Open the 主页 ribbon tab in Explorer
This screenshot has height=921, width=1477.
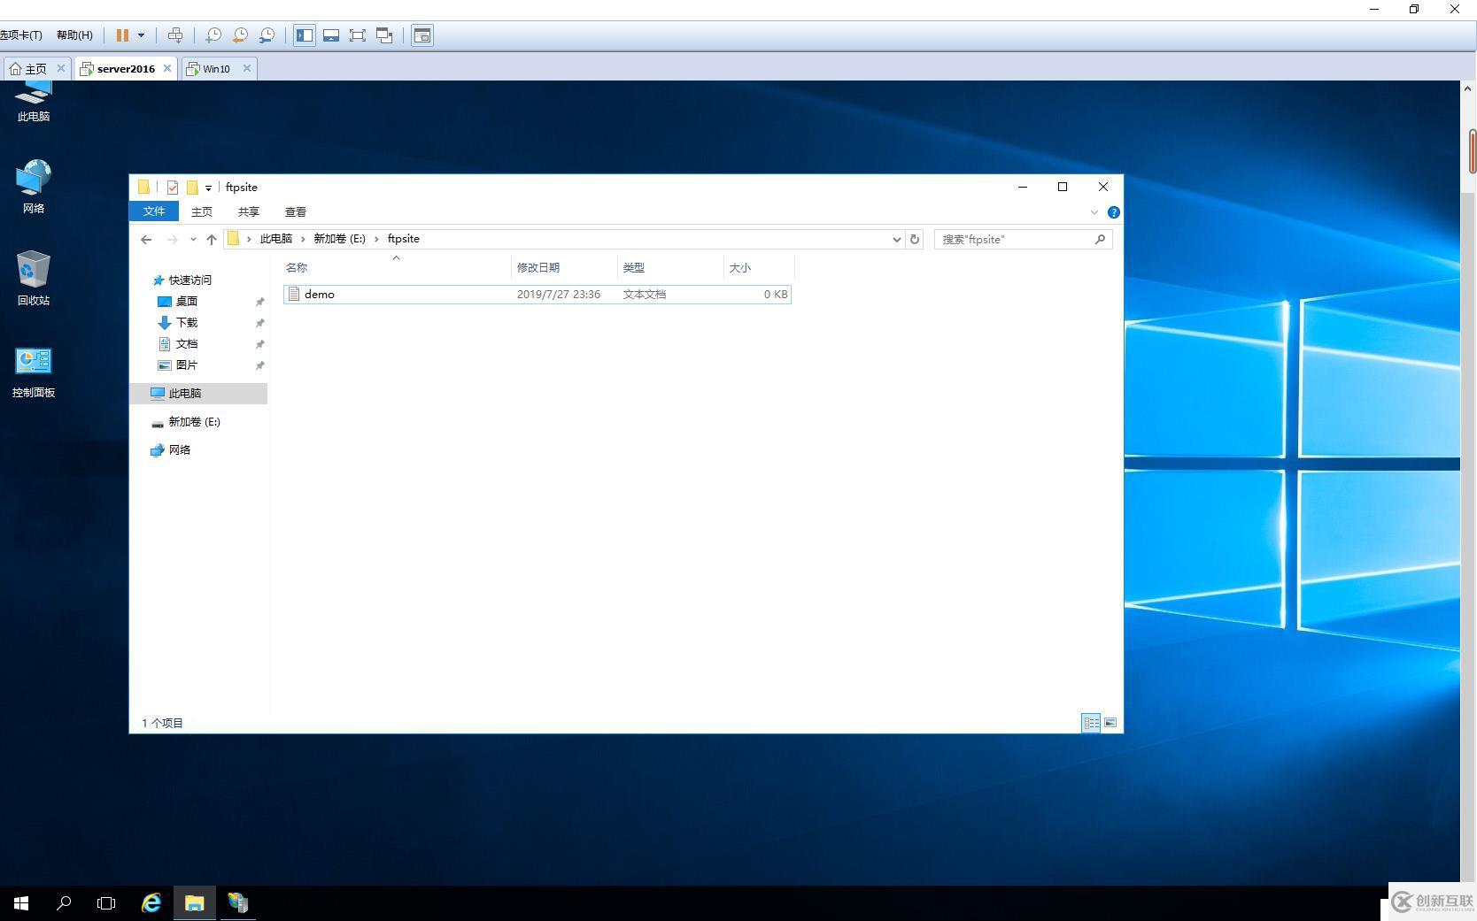(x=202, y=211)
